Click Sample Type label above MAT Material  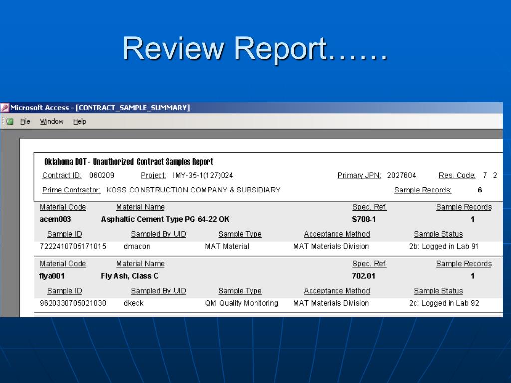tap(240, 234)
